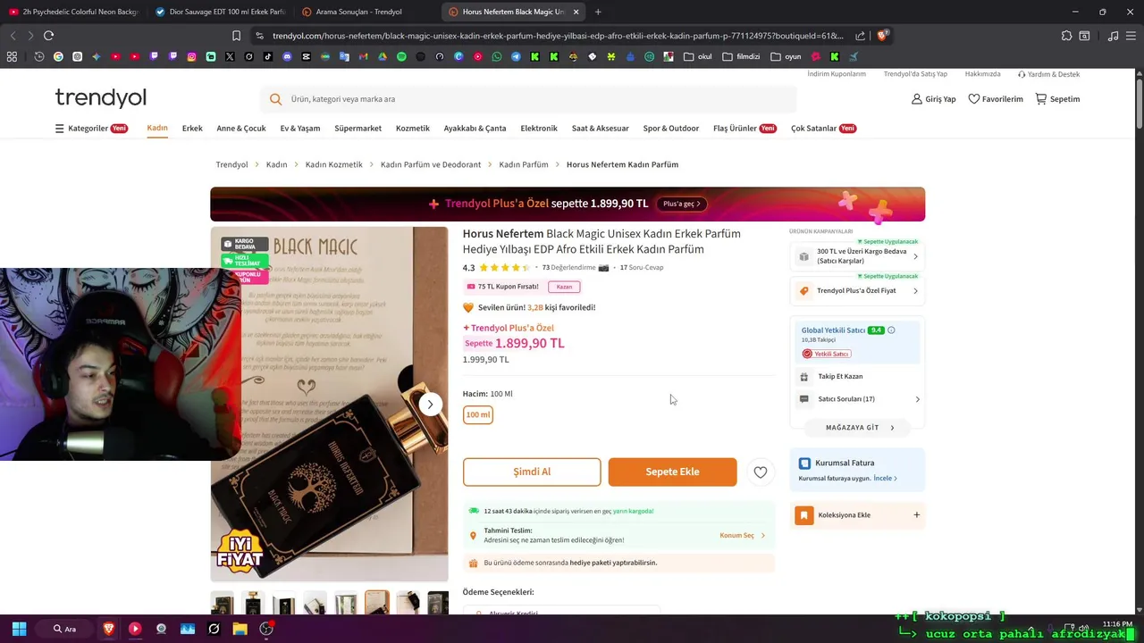
Task: Click the search magnifier icon in Trendyol search
Action: (x=275, y=99)
